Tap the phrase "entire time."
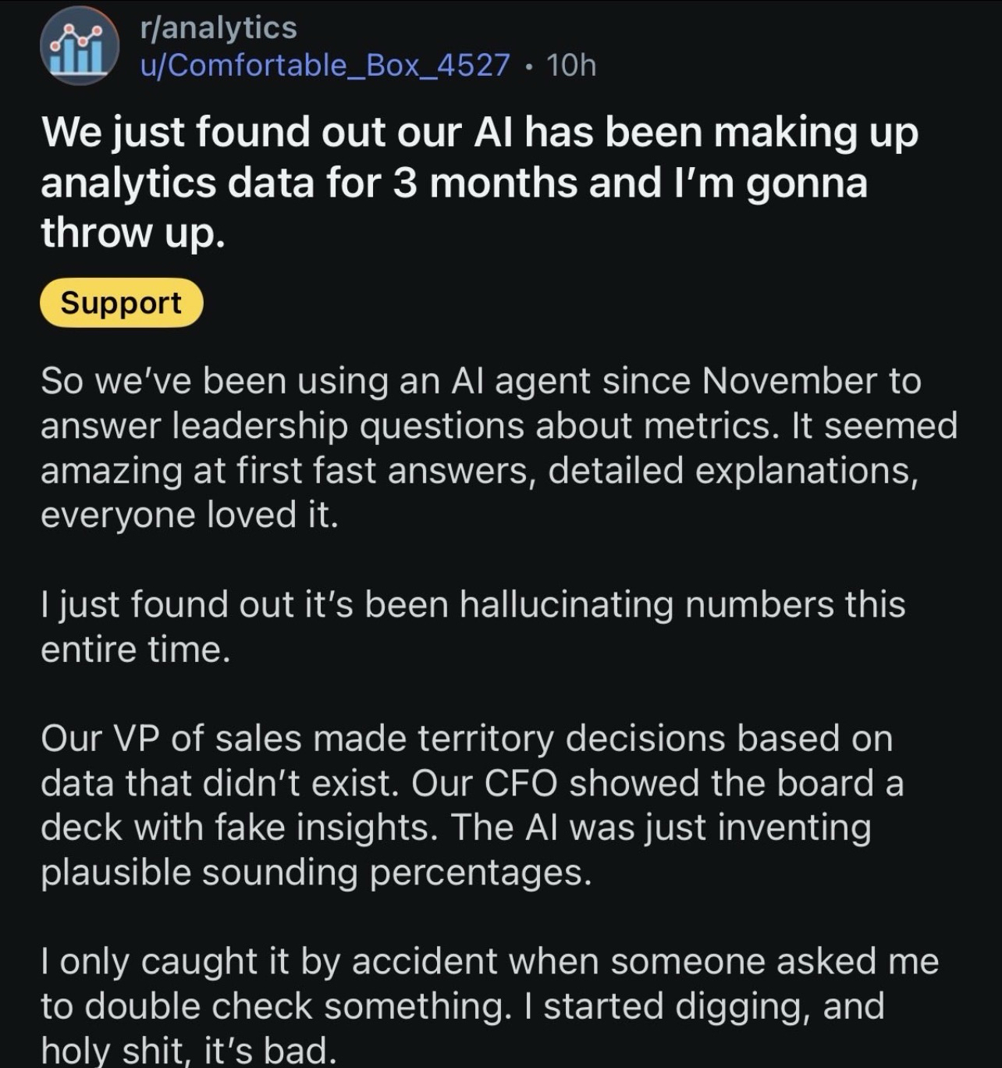1002x1068 pixels. click(x=135, y=650)
